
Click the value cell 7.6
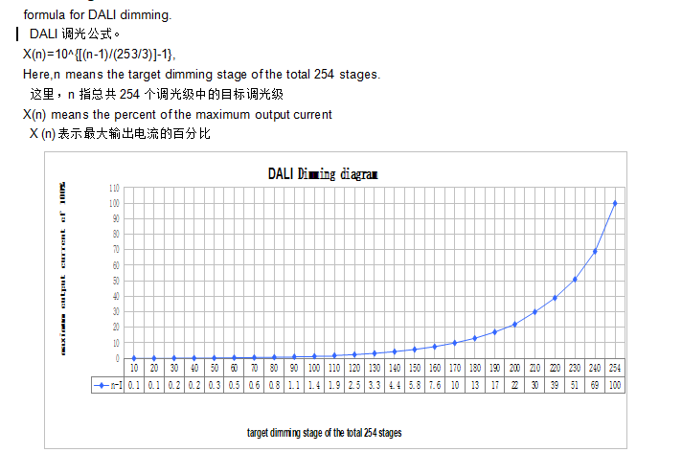[x=435, y=385]
